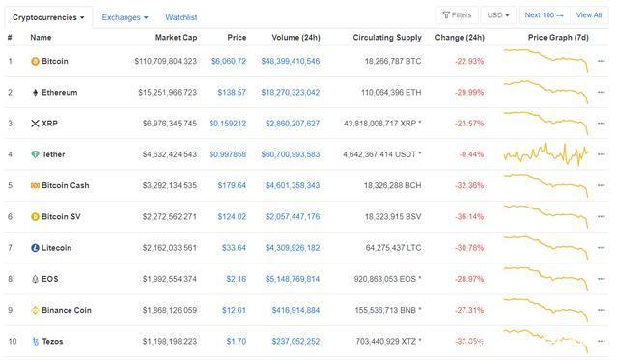618x360 pixels.
Task: Expand the Cryptocurrencies dropdown tab
Action: [x=48, y=17]
